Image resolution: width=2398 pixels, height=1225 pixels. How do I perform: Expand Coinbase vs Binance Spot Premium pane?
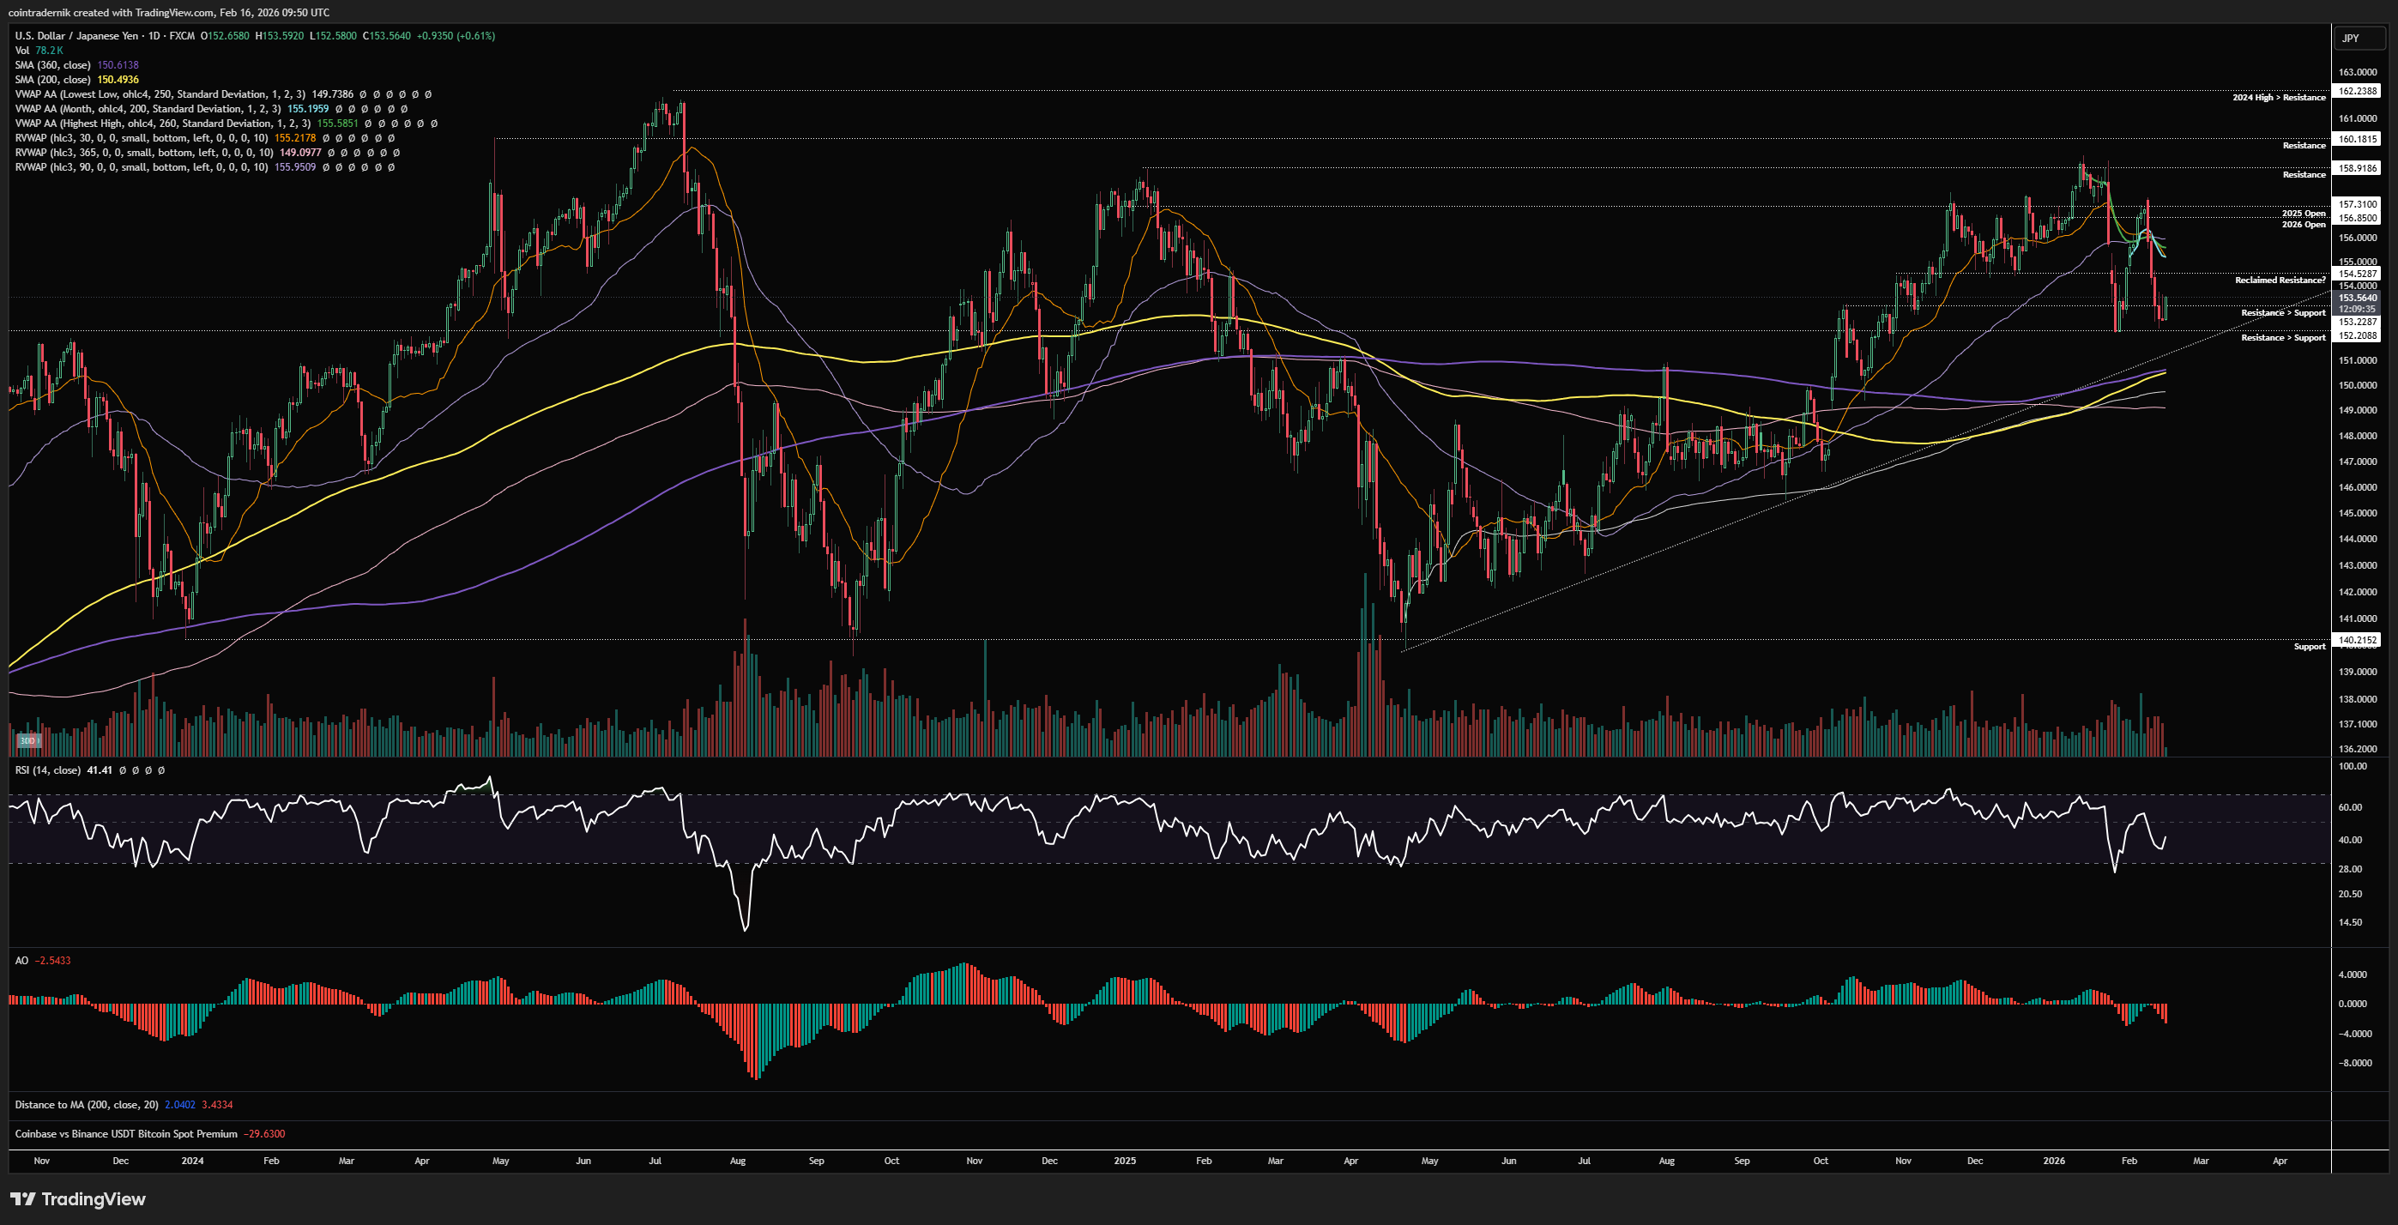click(125, 1134)
